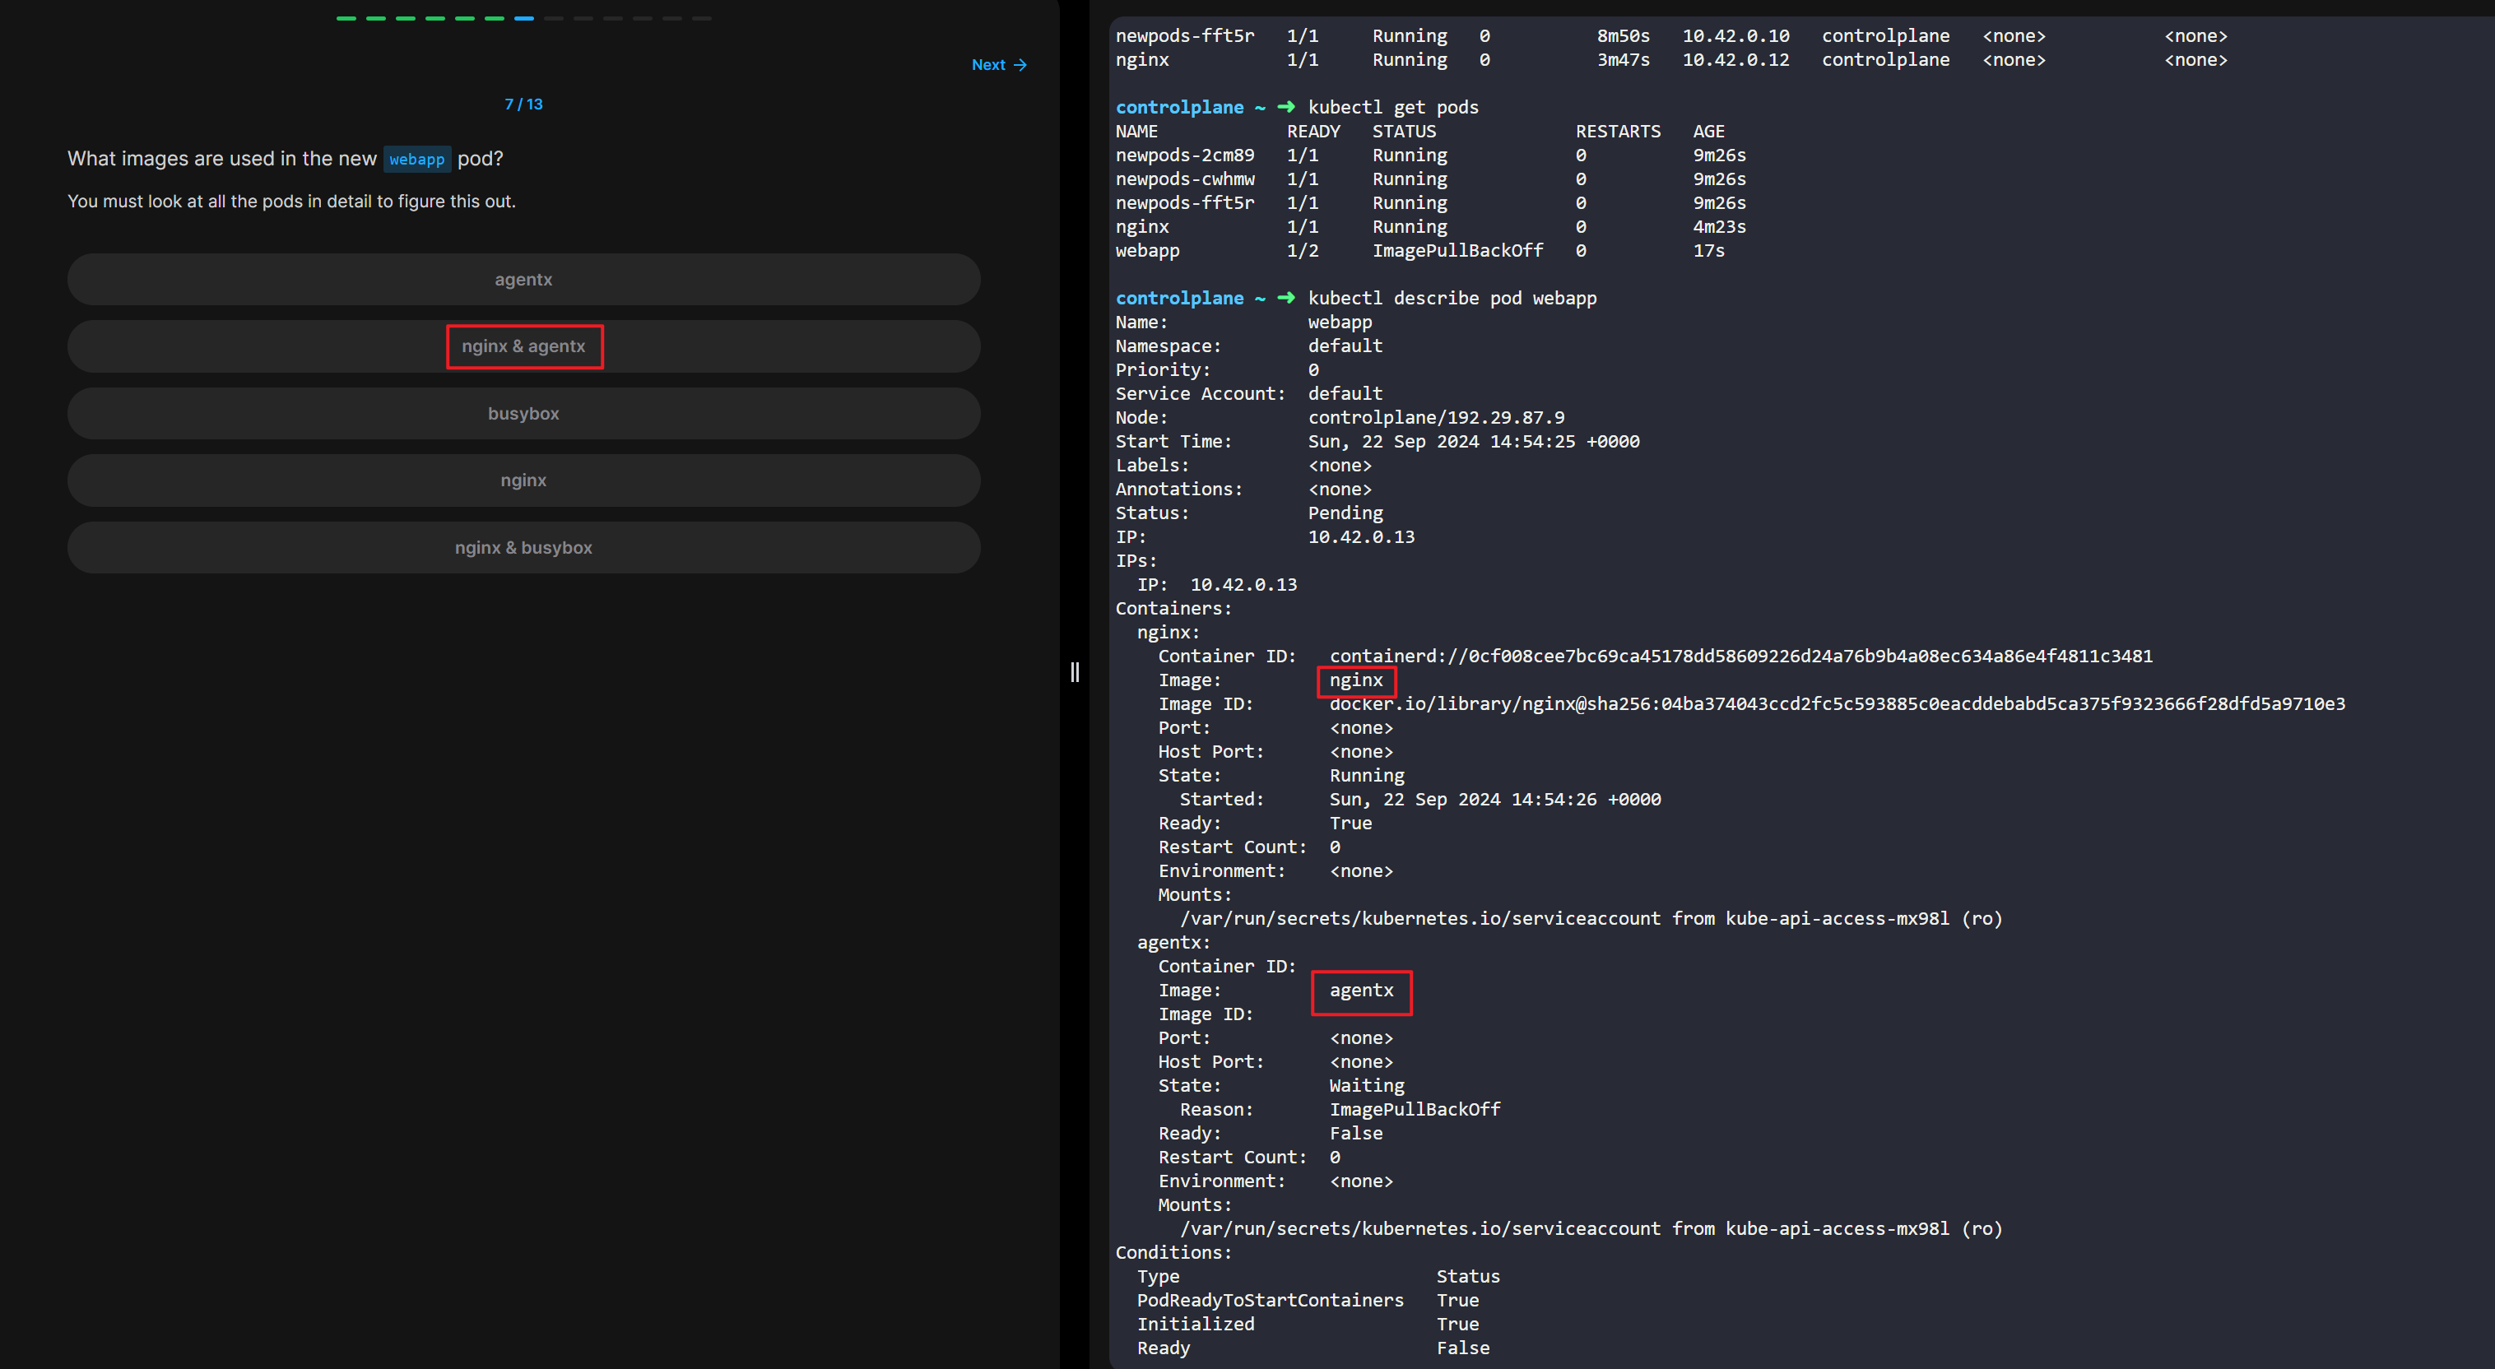
Task: Click the green arrow in the describe pod prompt
Action: pyautogui.click(x=1285, y=298)
